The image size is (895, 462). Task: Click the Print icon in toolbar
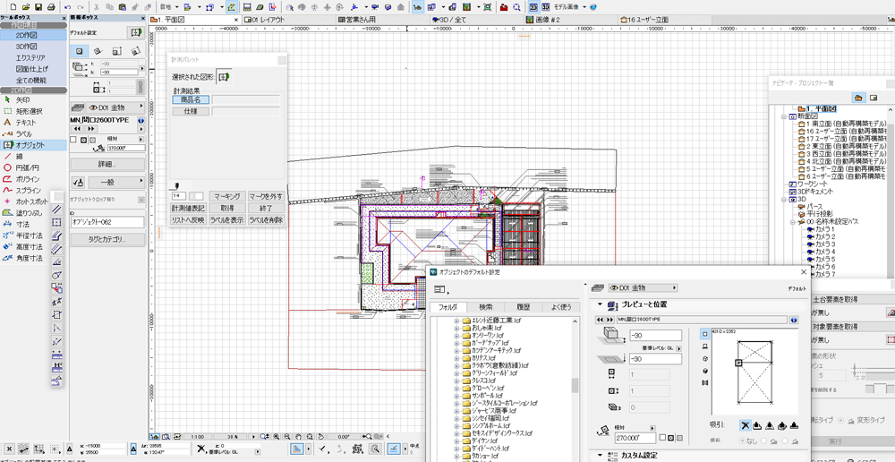pos(51,8)
